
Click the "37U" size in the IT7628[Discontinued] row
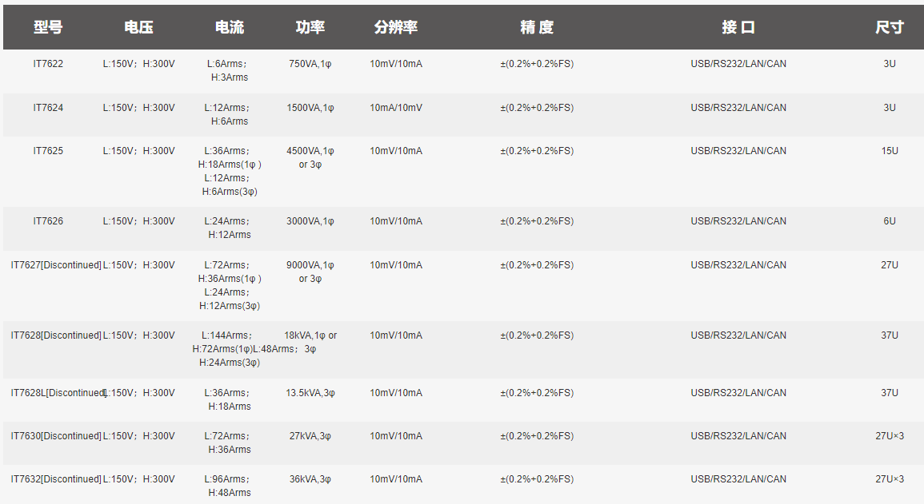coord(890,335)
